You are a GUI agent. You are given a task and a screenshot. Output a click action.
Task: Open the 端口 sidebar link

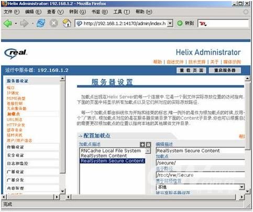pyautogui.click(x=10, y=88)
